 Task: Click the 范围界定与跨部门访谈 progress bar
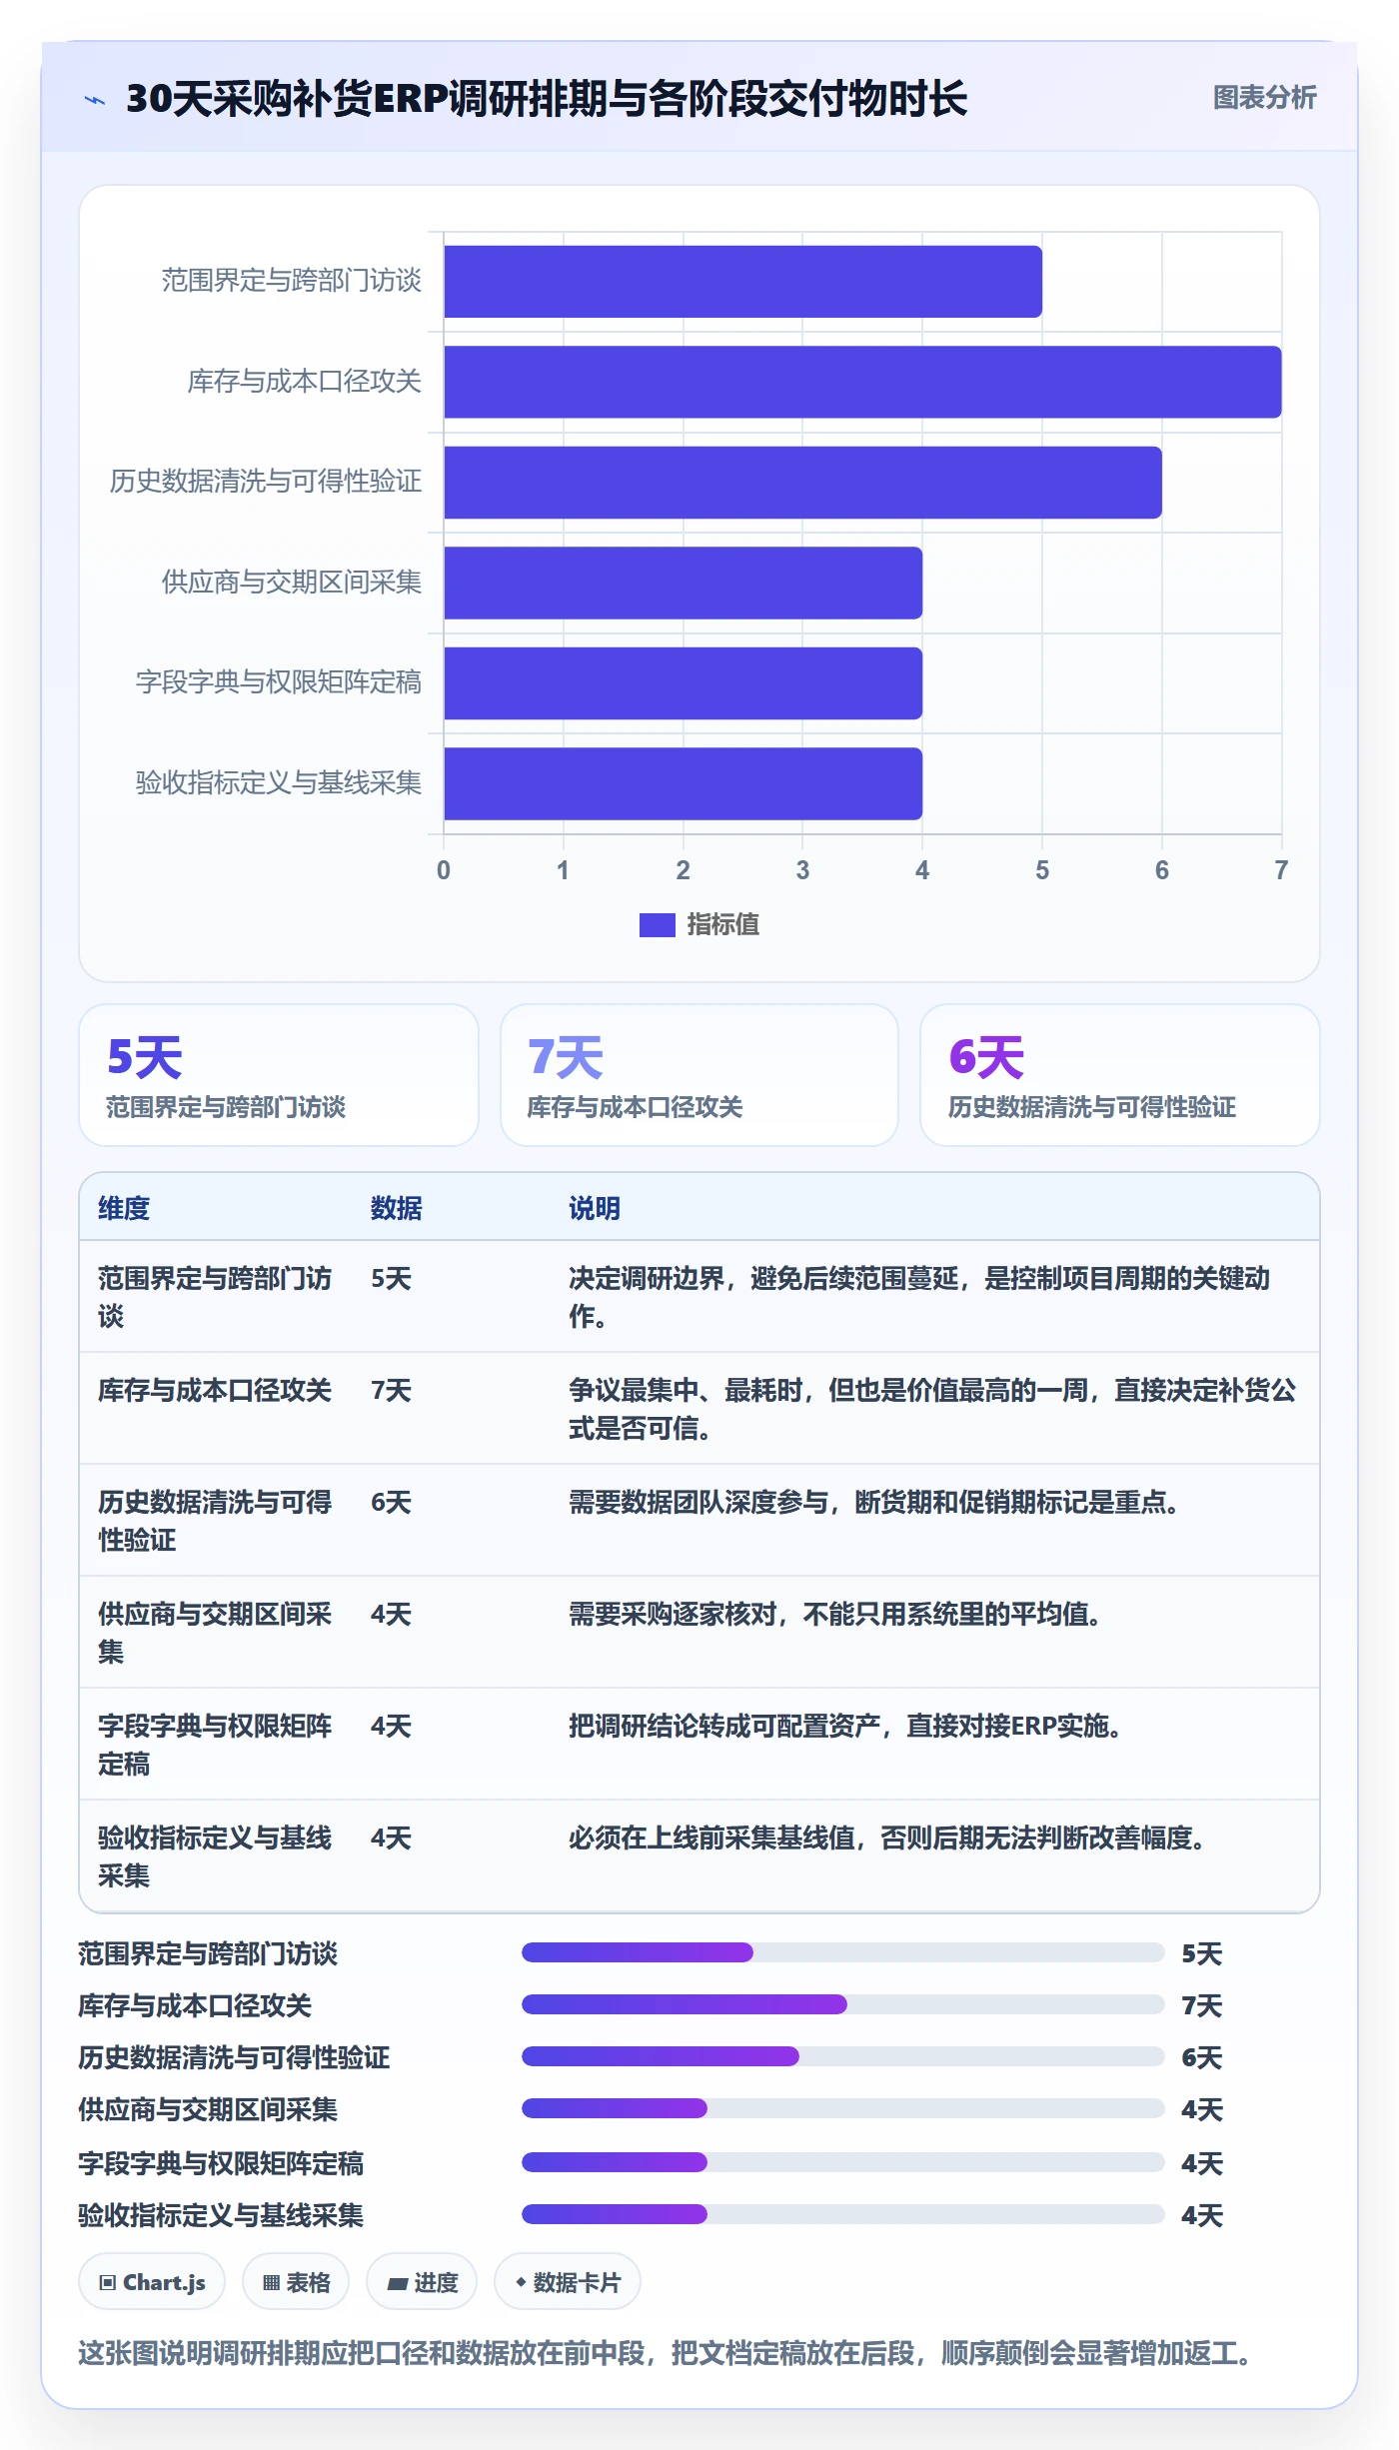pos(842,1952)
